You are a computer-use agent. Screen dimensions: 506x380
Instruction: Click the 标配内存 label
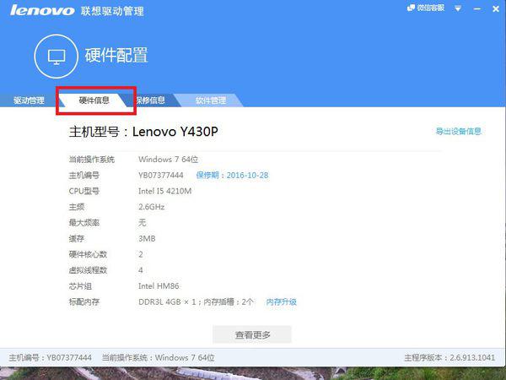coord(83,302)
